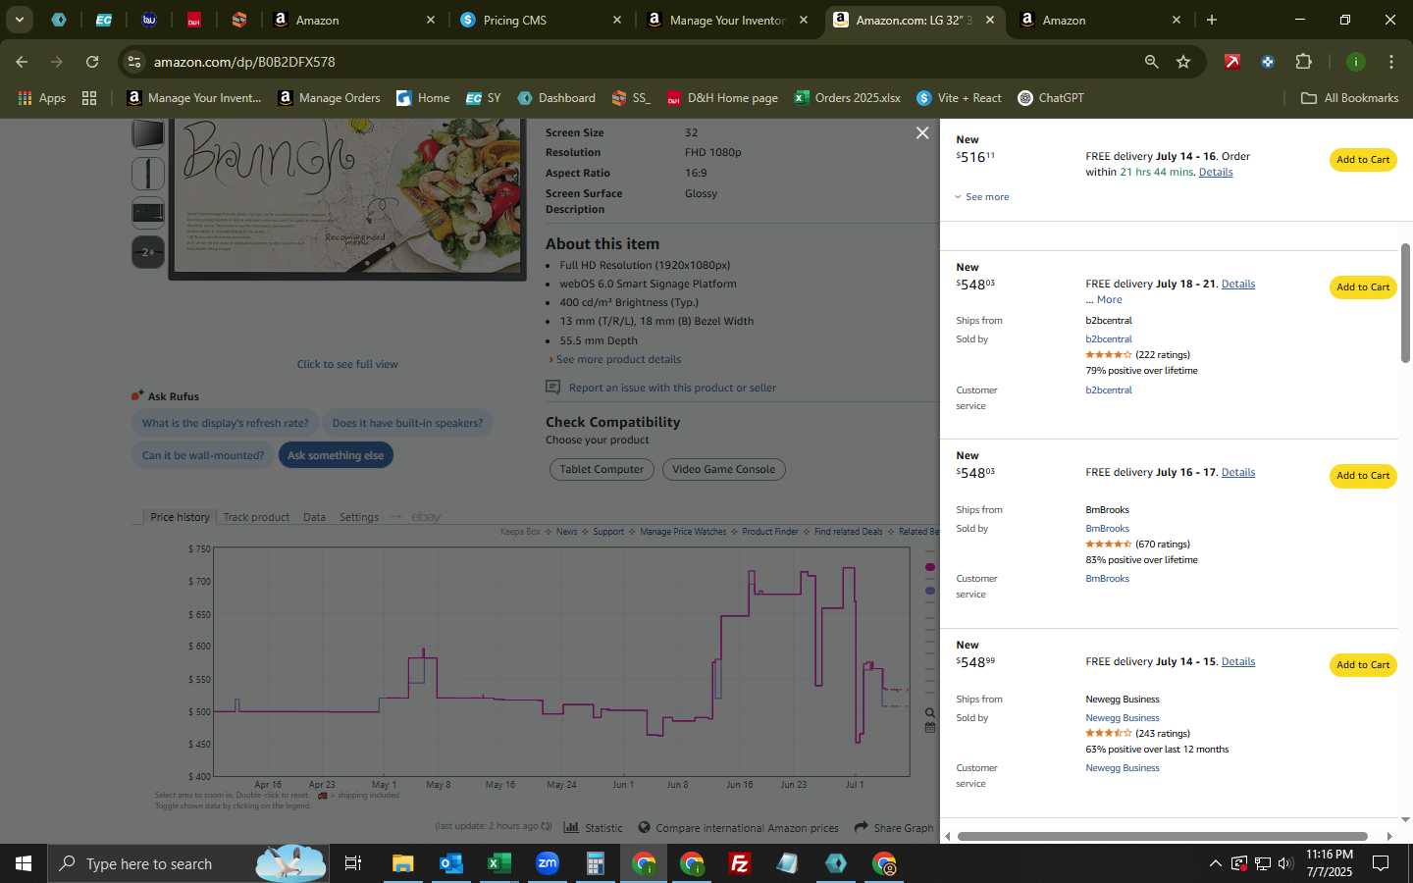Click the Chrome back arrow
The height and width of the screenshot is (883, 1413).
(x=22, y=62)
